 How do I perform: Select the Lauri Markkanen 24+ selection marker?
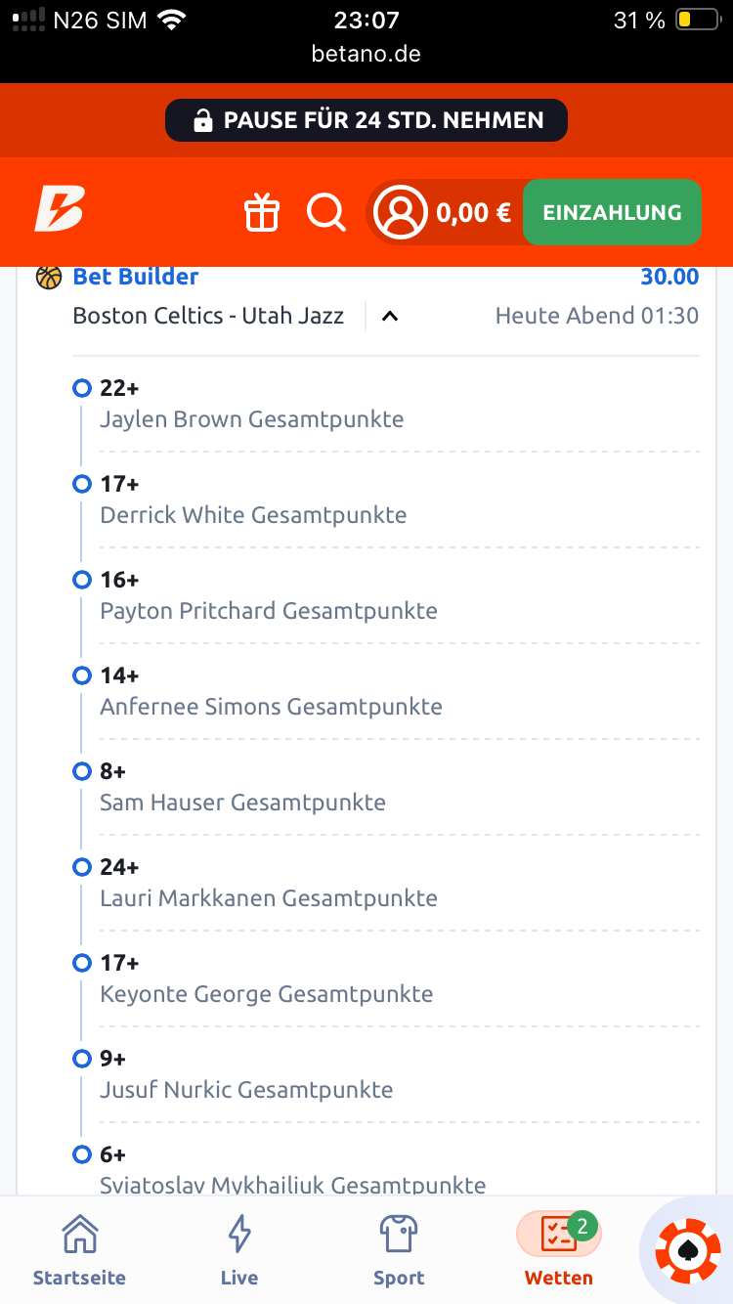coord(82,867)
